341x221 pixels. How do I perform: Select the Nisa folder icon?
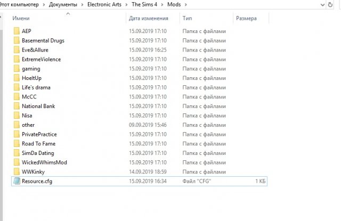pos(17,116)
